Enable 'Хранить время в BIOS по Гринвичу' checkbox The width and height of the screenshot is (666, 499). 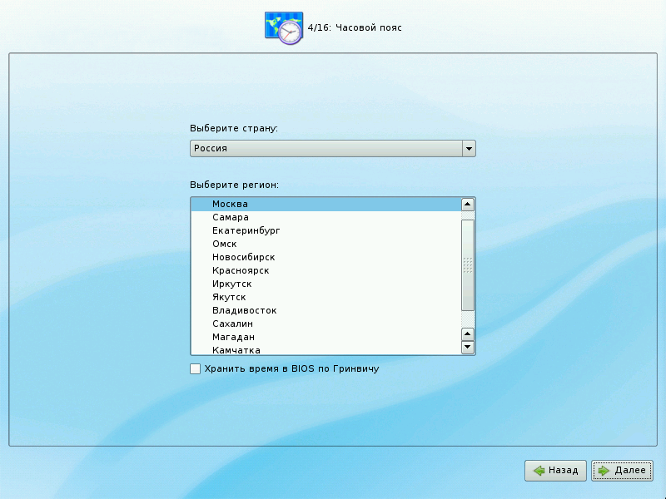(x=195, y=368)
